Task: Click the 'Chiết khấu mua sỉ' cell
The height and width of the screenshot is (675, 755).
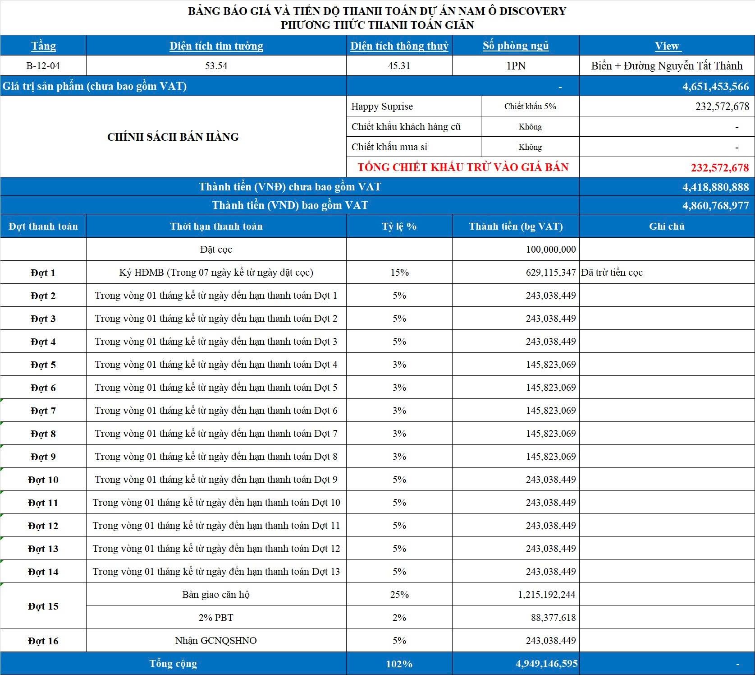Action: click(x=414, y=147)
